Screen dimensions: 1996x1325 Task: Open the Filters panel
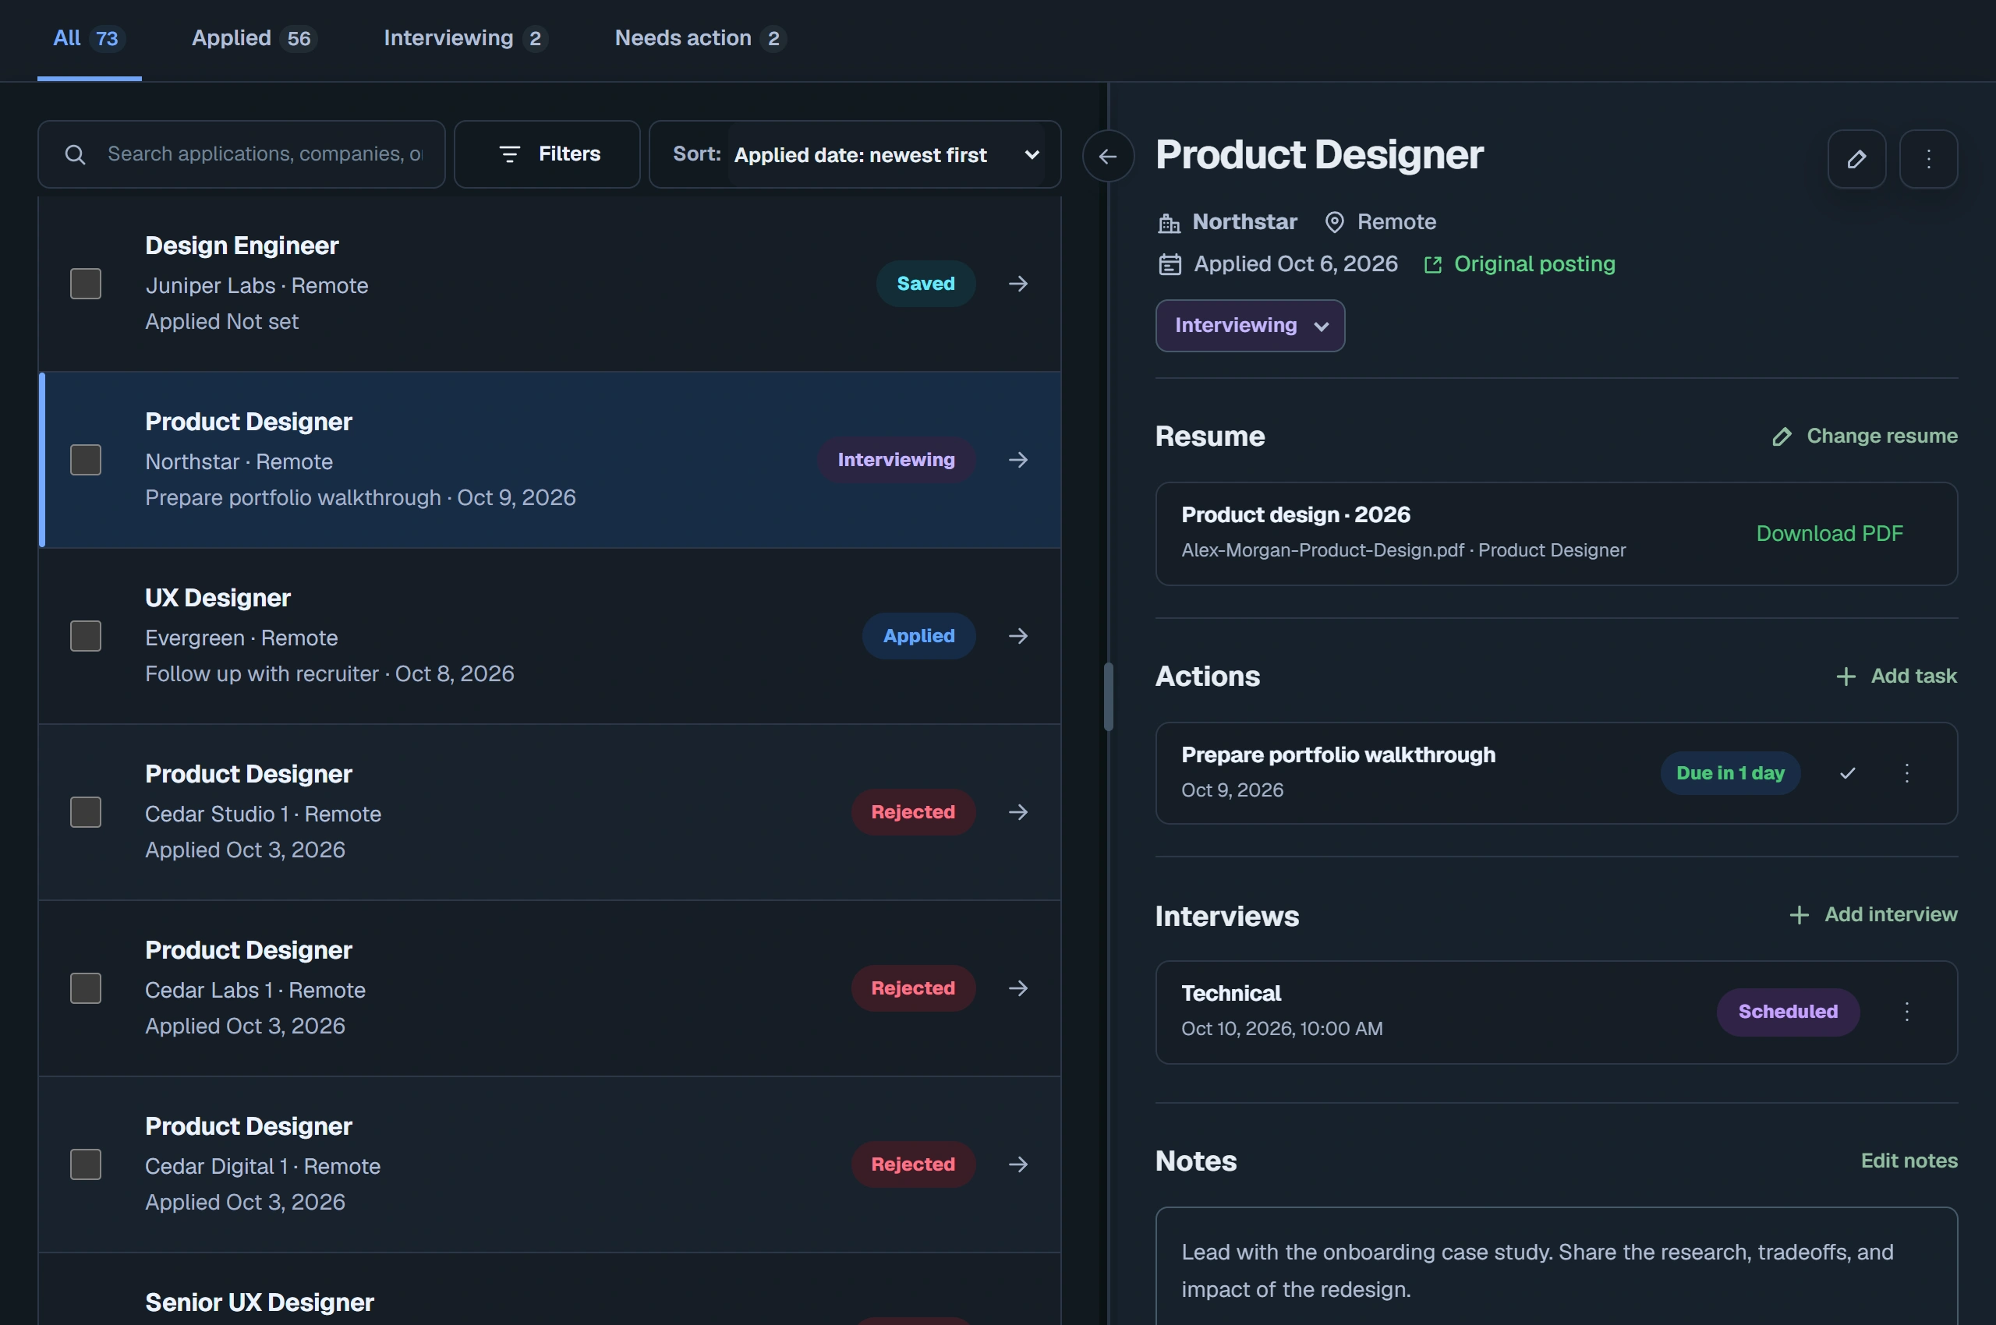(x=547, y=154)
